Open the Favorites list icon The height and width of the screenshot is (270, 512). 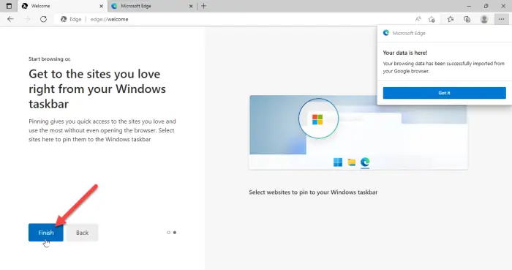click(x=451, y=19)
